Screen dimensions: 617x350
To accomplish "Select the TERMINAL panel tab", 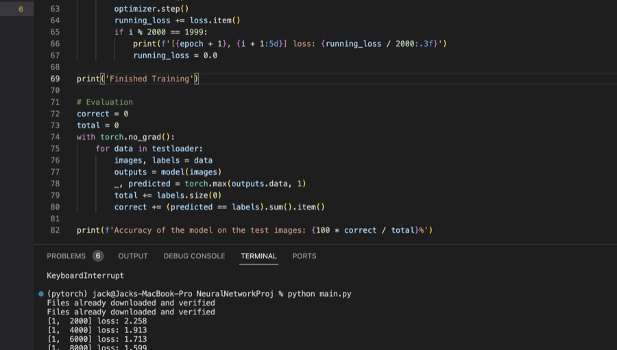I will (258, 256).
